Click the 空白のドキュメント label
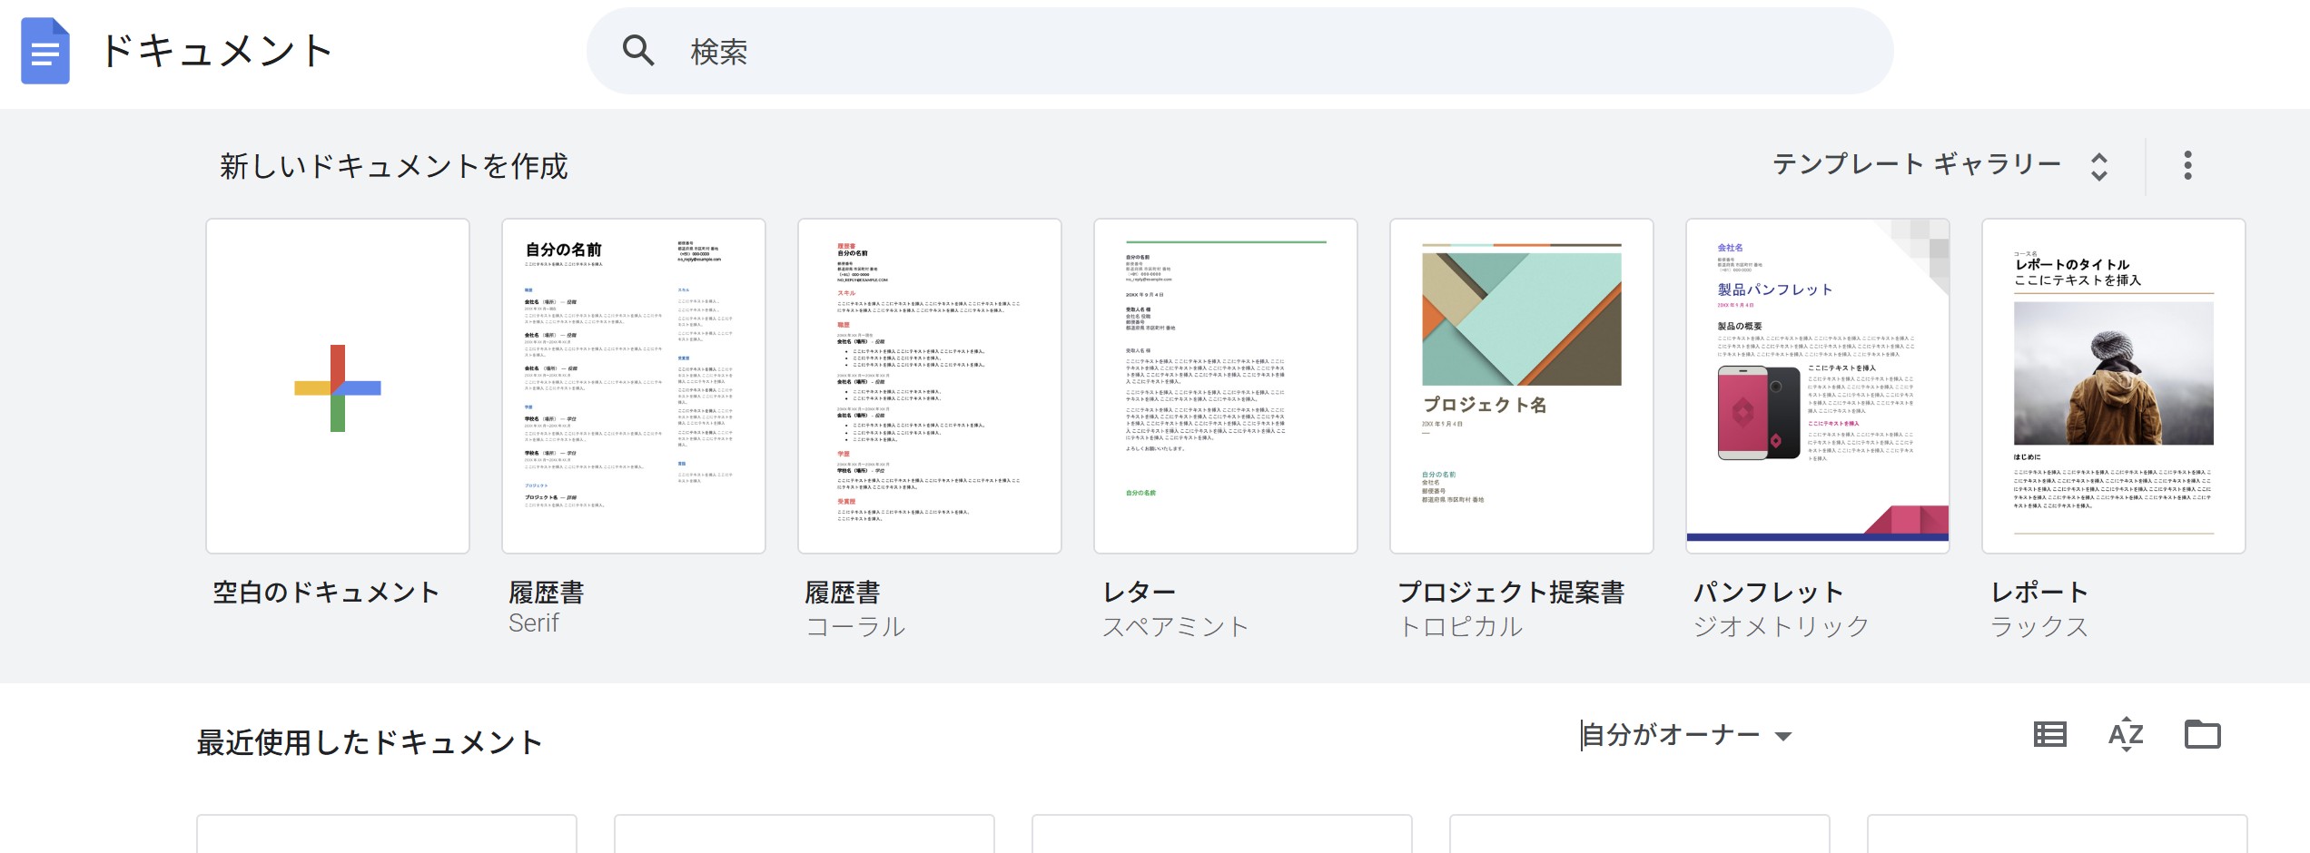Screen dimensions: 2310x853 pyautogui.click(x=326, y=593)
